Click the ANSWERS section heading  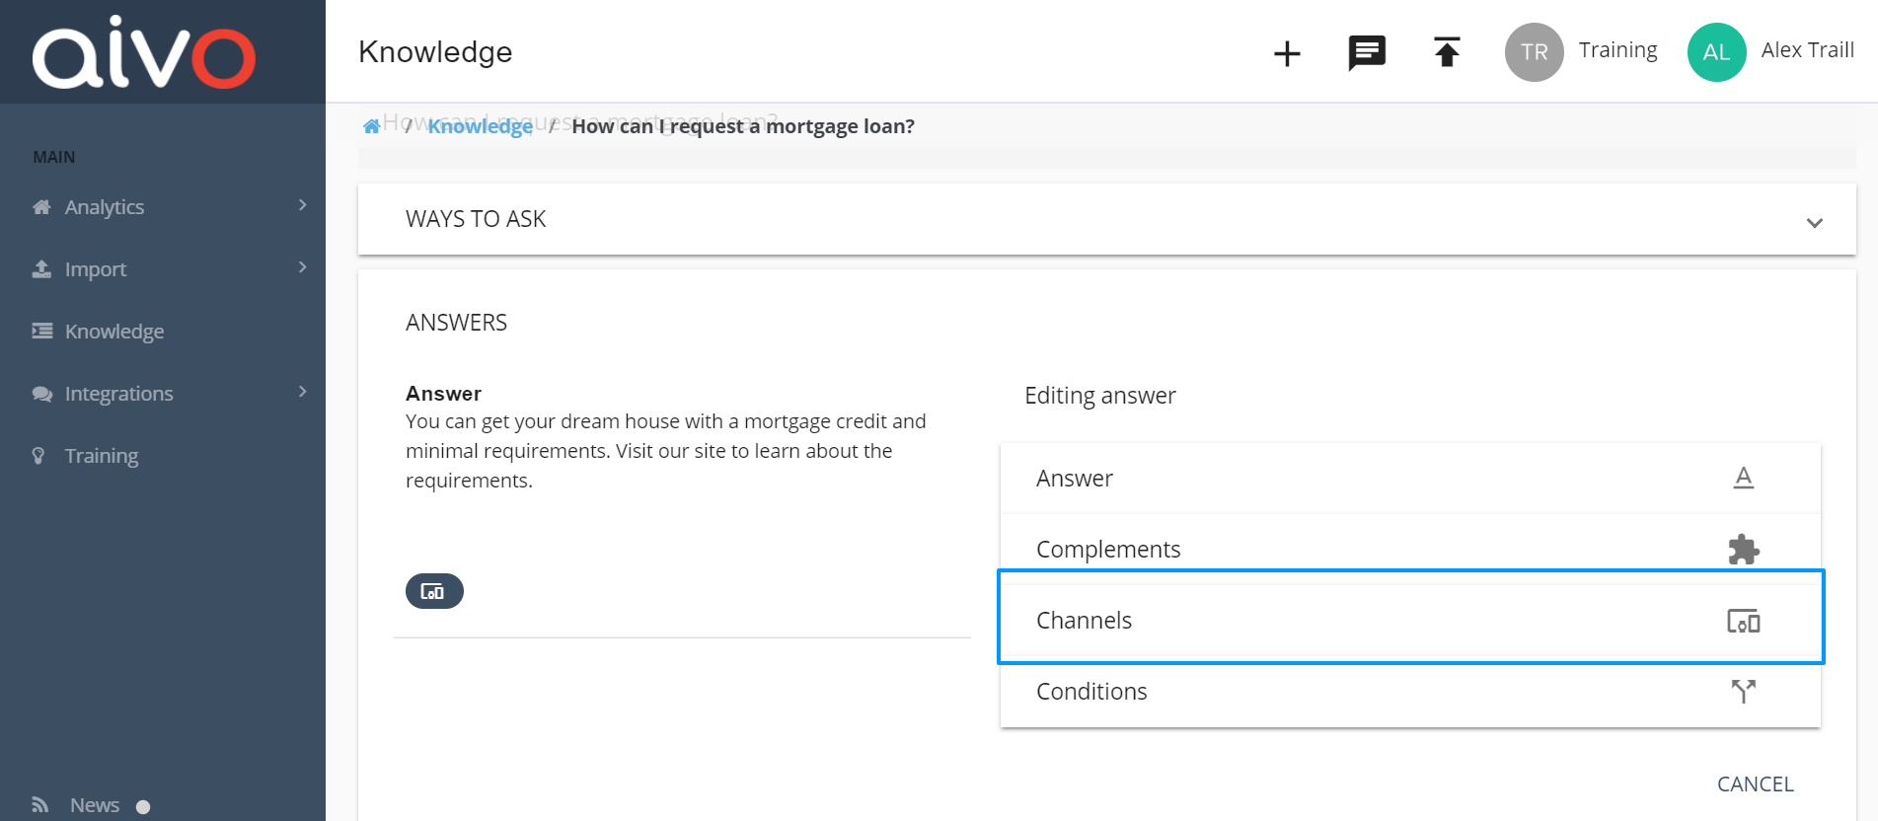456,323
